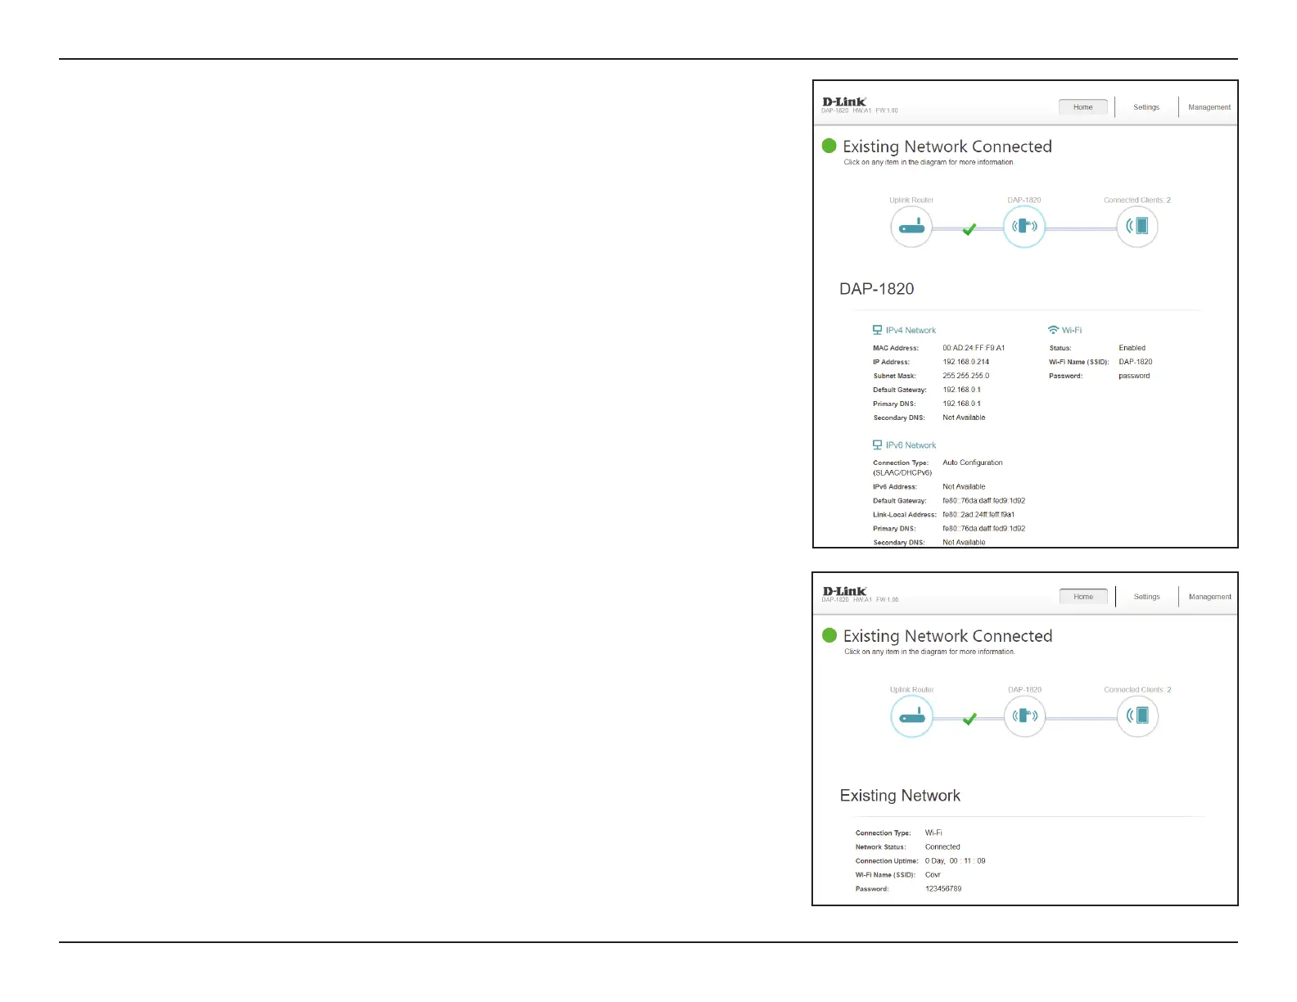The width and height of the screenshot is (1297, 1002).
Task: Click the D-Link logo in the DAP-1820 details panel
Action: tap(844, 102)
